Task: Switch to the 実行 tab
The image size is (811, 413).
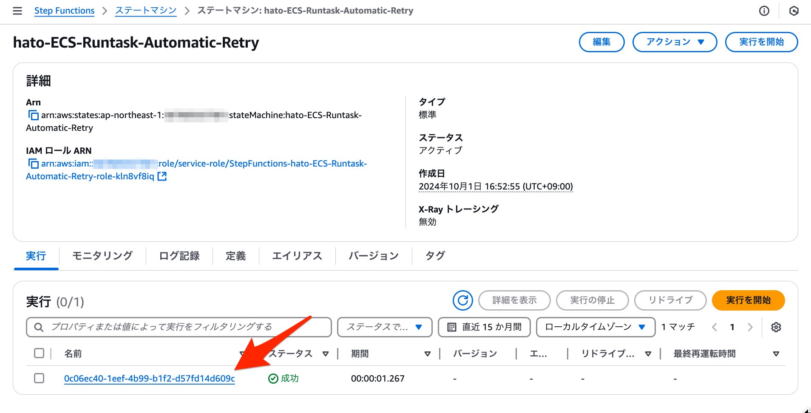Action: pyautogui.click(x=36, y=256)
